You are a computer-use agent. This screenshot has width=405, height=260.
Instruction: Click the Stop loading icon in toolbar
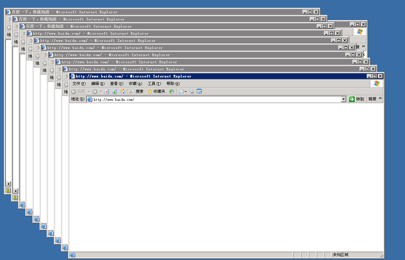(107, 92)
